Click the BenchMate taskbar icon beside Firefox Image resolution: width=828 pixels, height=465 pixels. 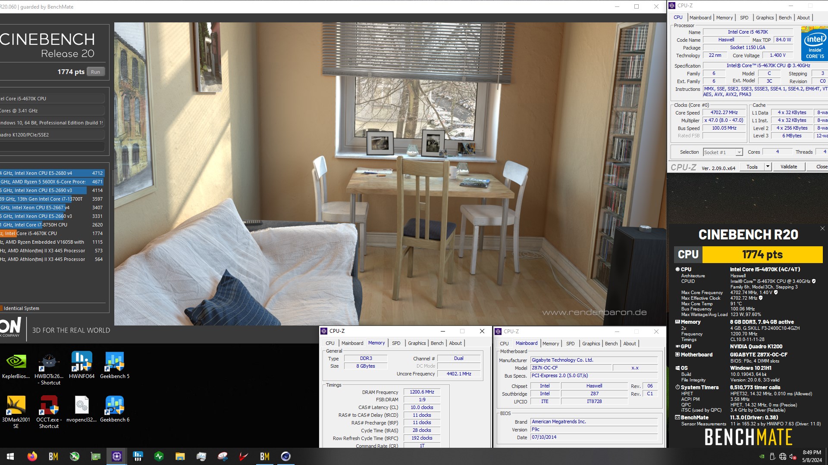tap(53, 456)
